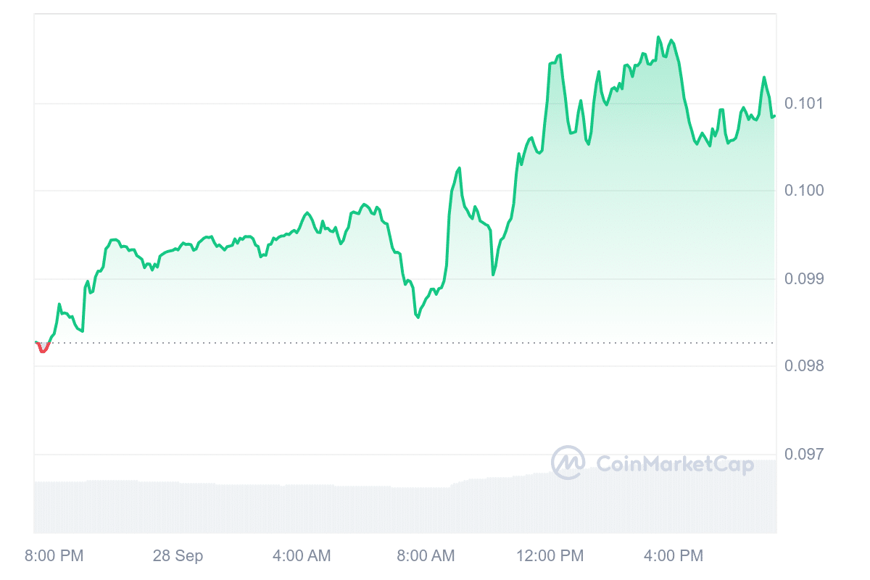The width and height of the screenshot is (870, 580).
Task: Click the 0.099 price axis label
Action: click(803, 278)
